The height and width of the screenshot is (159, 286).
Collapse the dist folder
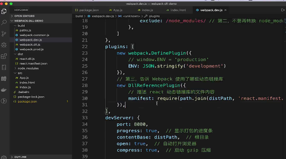tap(20, 54)
